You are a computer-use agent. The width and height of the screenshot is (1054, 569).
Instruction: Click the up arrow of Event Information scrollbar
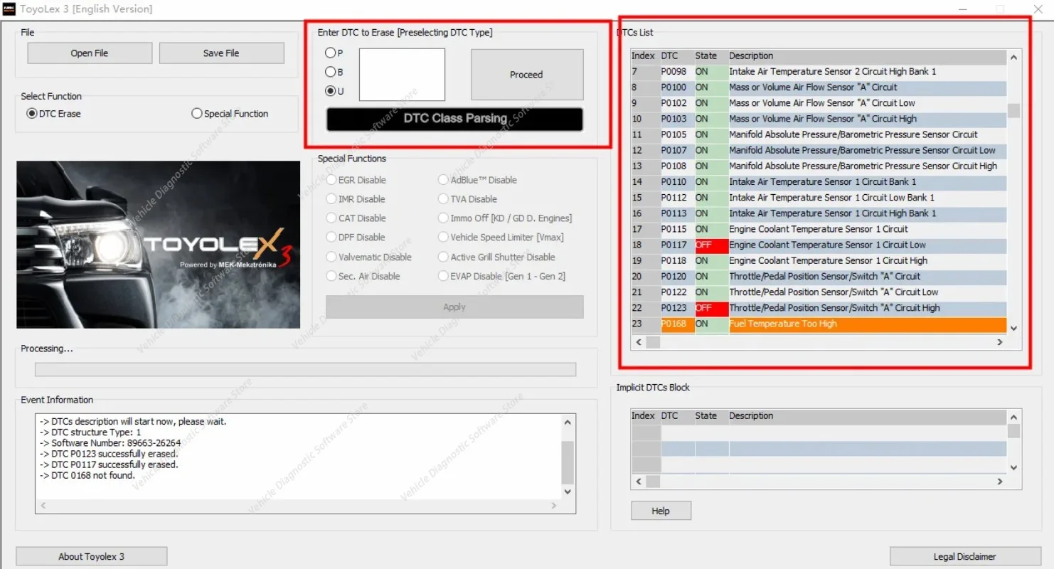click(568, 422)
